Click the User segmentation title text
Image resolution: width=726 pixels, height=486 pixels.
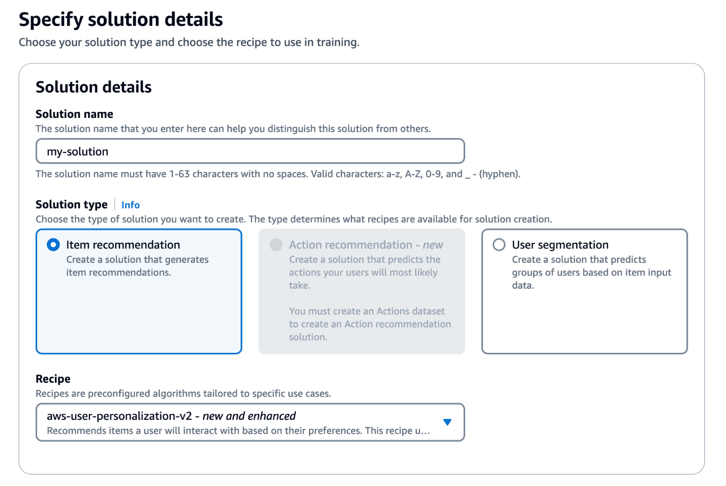pyautogui.click(x=560, y=245)
